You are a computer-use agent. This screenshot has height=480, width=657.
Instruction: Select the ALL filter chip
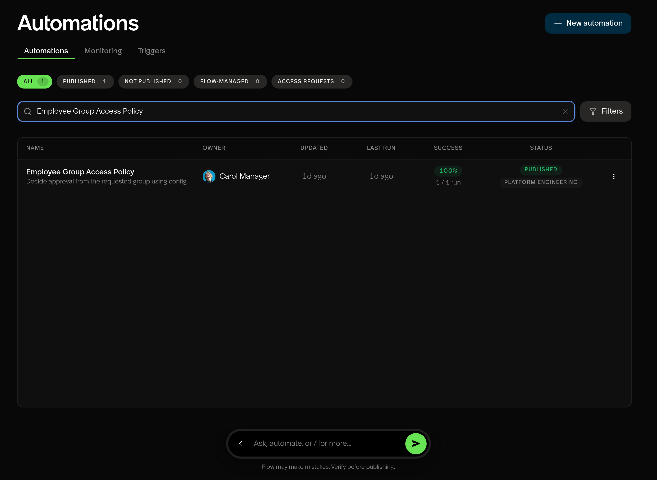[x=35, y=82]
